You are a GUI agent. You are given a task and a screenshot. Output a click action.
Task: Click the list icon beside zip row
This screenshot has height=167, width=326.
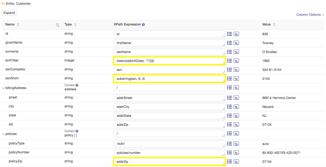click(x=229, y=124)
